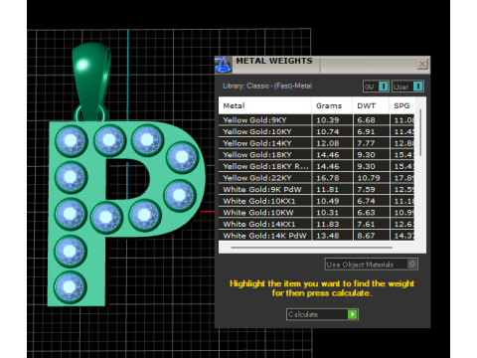Click the vertical scrollbar of metal list
Image resolution: width=477 pixels, height=358 pixels.
[420, 132]
